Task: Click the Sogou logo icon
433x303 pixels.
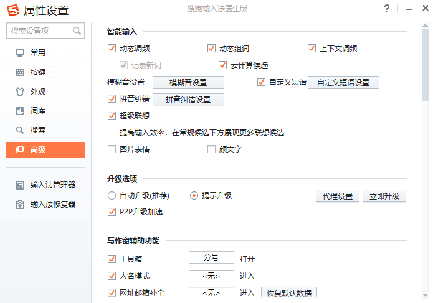Action: (x=13, y=10)
